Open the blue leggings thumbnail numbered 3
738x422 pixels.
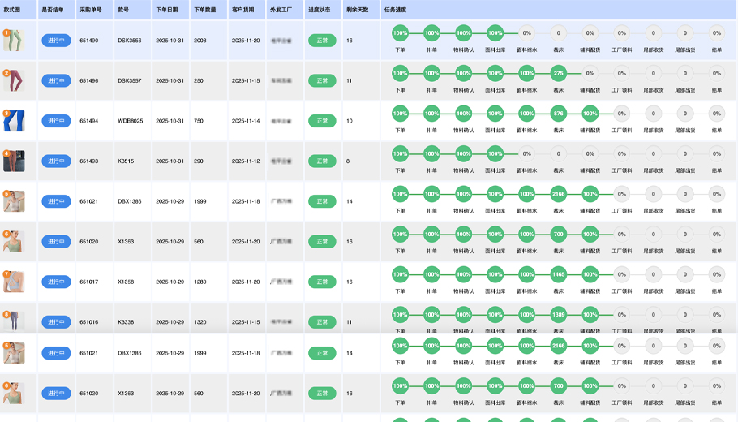point(14,121)
